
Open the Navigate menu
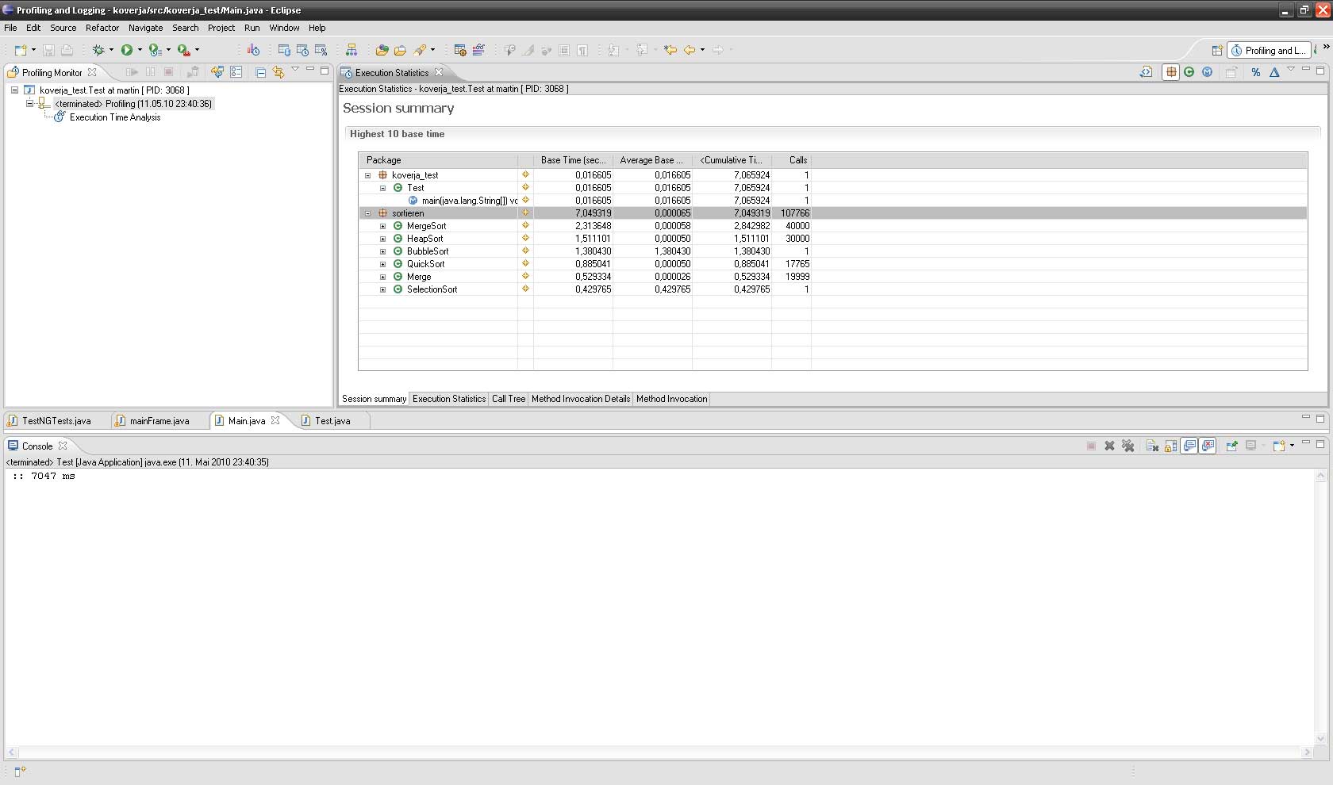click(146, 28)
